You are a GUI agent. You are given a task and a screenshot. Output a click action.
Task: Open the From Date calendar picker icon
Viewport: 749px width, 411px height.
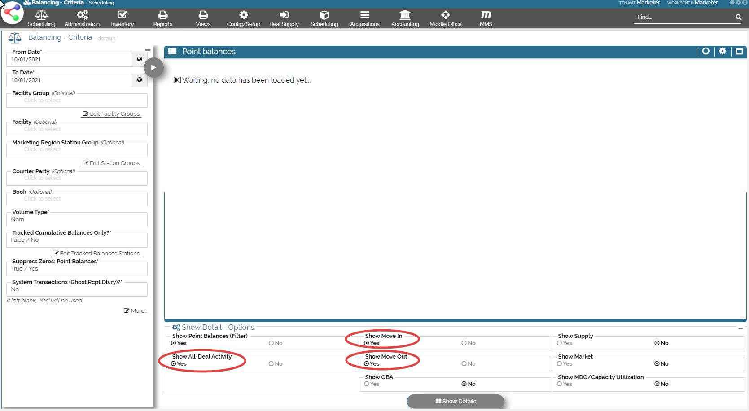140,59
